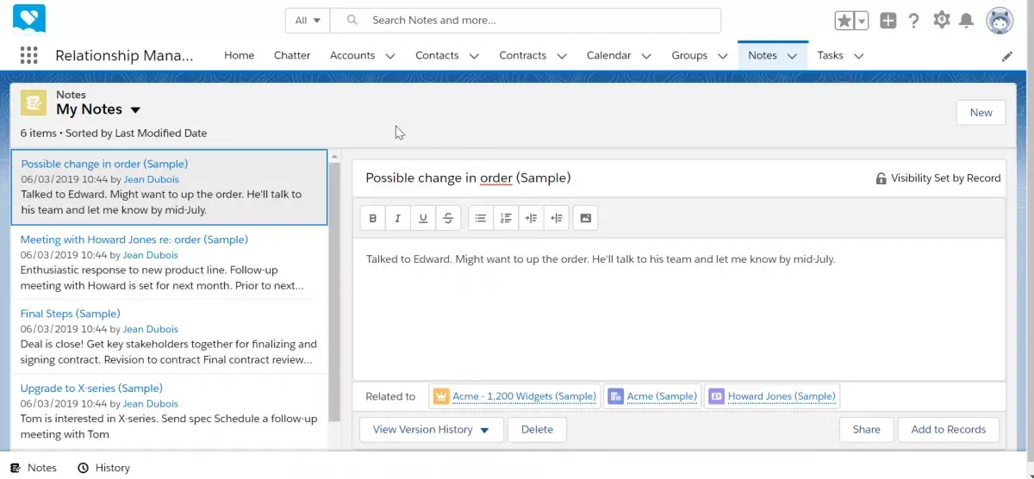Open the search scope All dropdown
The height and width of the screenshot is (479, 1034).
pos(308,21)
